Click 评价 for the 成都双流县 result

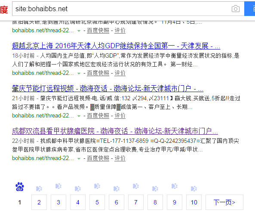point(120,158)
